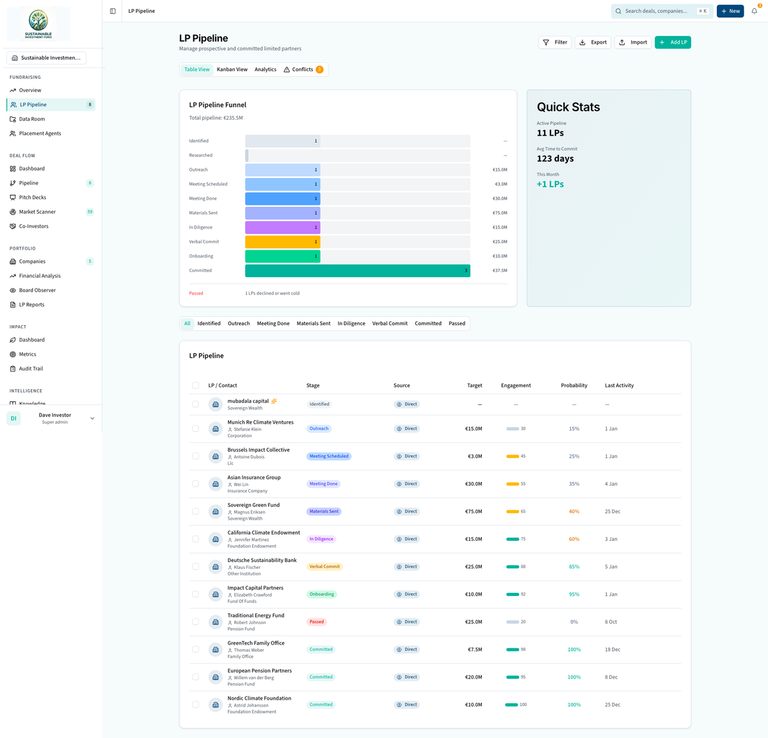The width and height of the screenshot is (768, 738).
Task: Open the Filter options
Action: (x=555, y=42)
